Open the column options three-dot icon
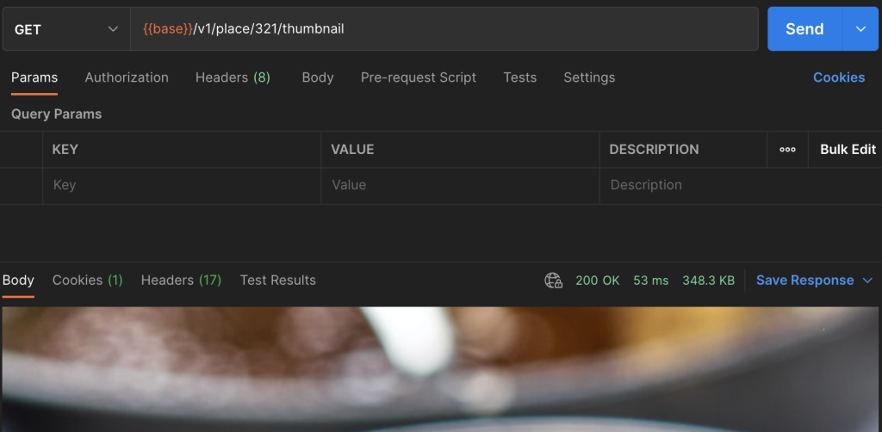 coord(787,150)
